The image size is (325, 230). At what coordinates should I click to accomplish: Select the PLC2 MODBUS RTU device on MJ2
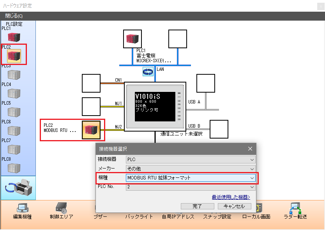(x=91, y=130)
